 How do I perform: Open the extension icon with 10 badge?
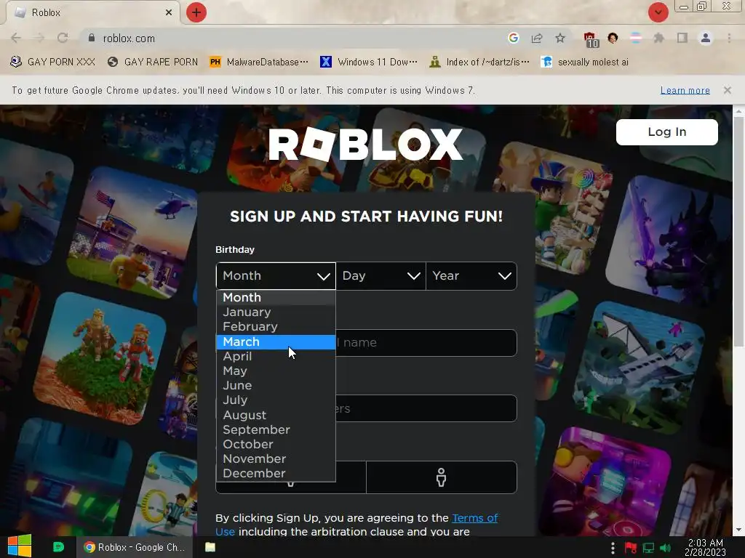591,39
